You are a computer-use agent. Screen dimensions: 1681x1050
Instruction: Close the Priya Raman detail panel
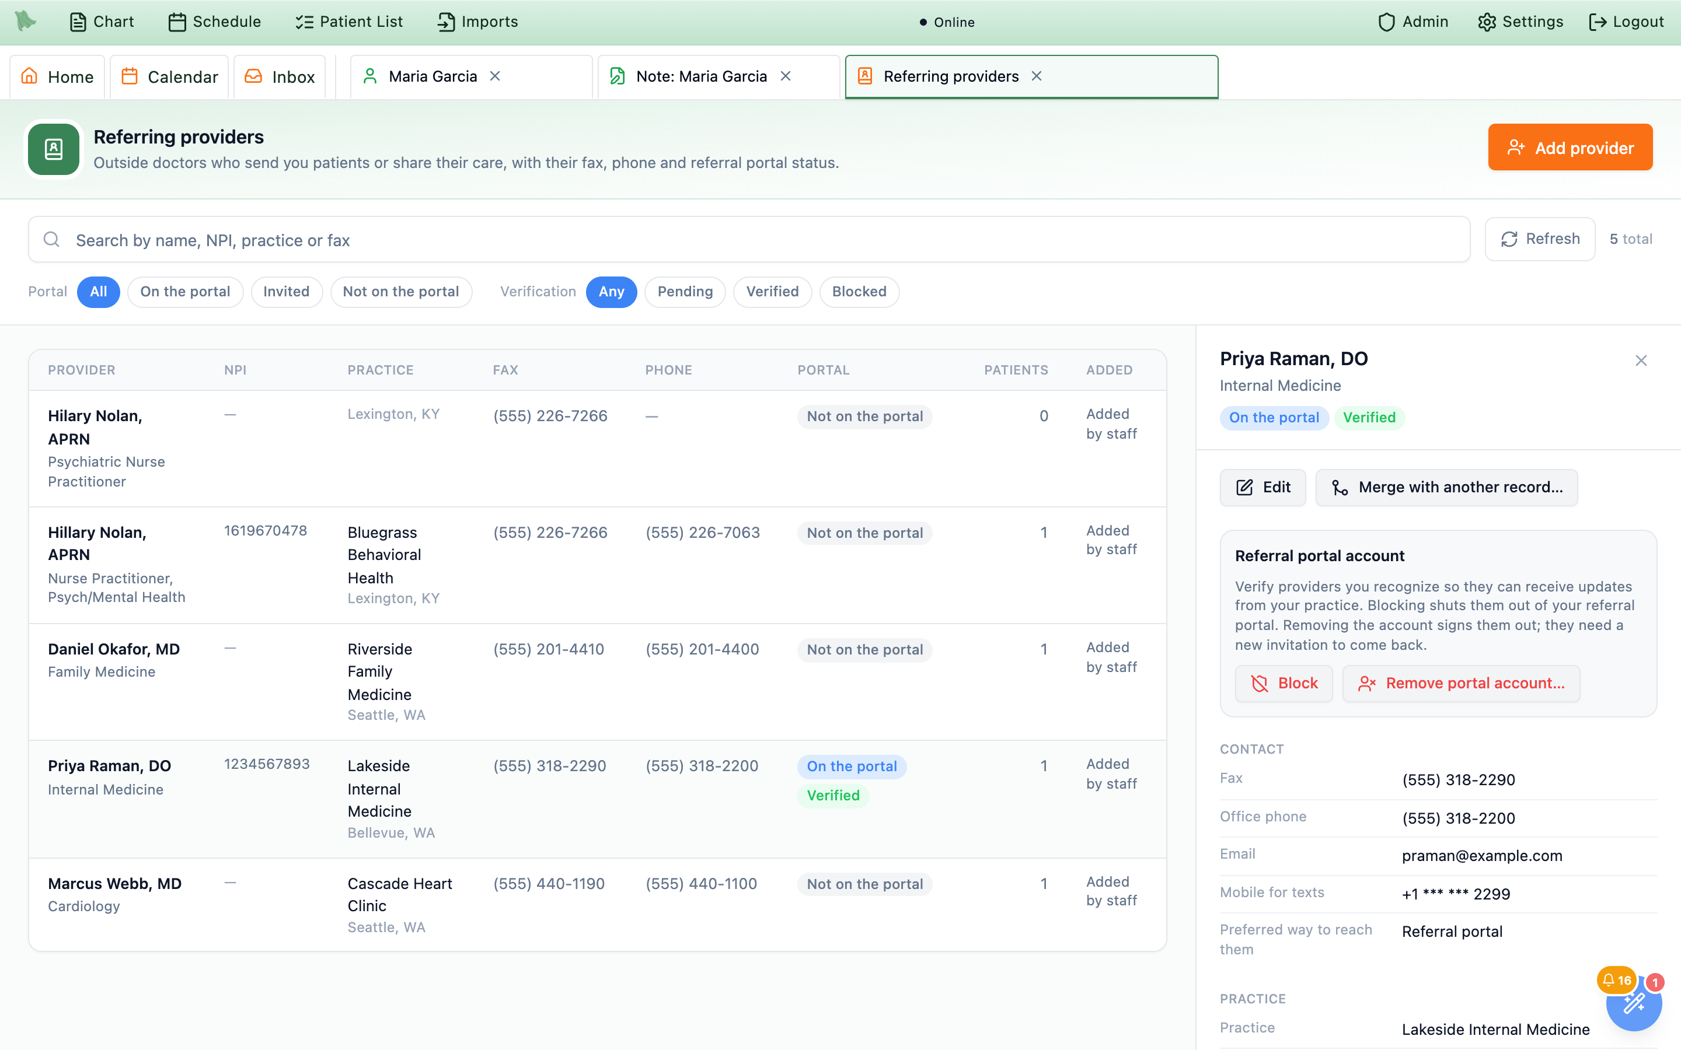[x=1641, y=360]
